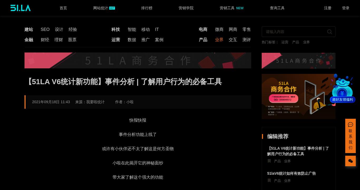Select the 网商 subcategory
This screenshot has width=360, height=190.
[x=233, y=30]
